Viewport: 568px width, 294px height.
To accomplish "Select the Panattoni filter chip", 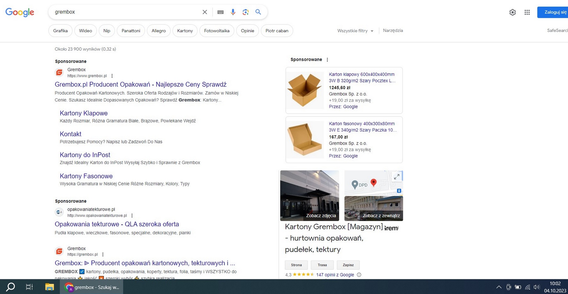I will click(131, 31).
